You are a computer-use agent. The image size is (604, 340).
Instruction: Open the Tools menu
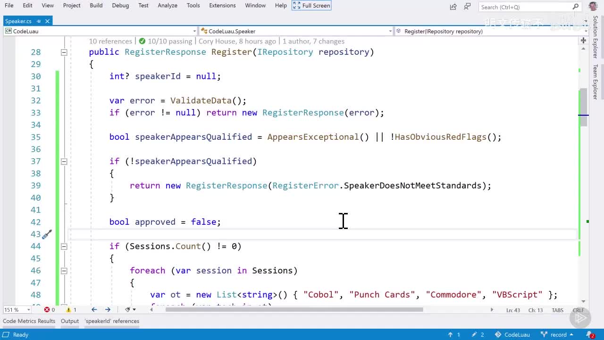point(193,5)
